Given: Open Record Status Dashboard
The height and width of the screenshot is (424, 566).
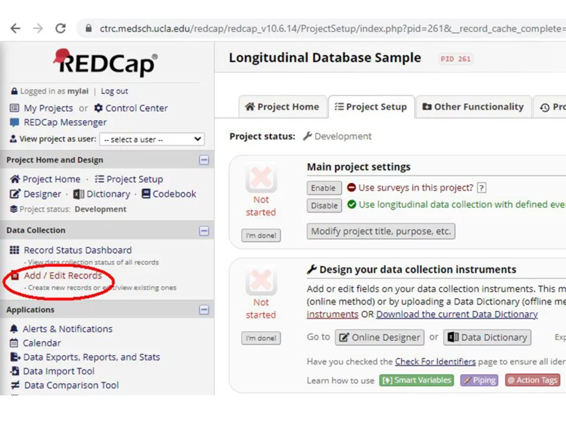Looking at the screenshot, I should pyautogui.click(x=78, y=250).
